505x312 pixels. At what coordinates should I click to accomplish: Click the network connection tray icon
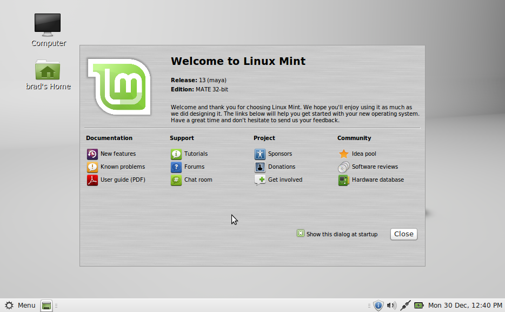point(405,305)
